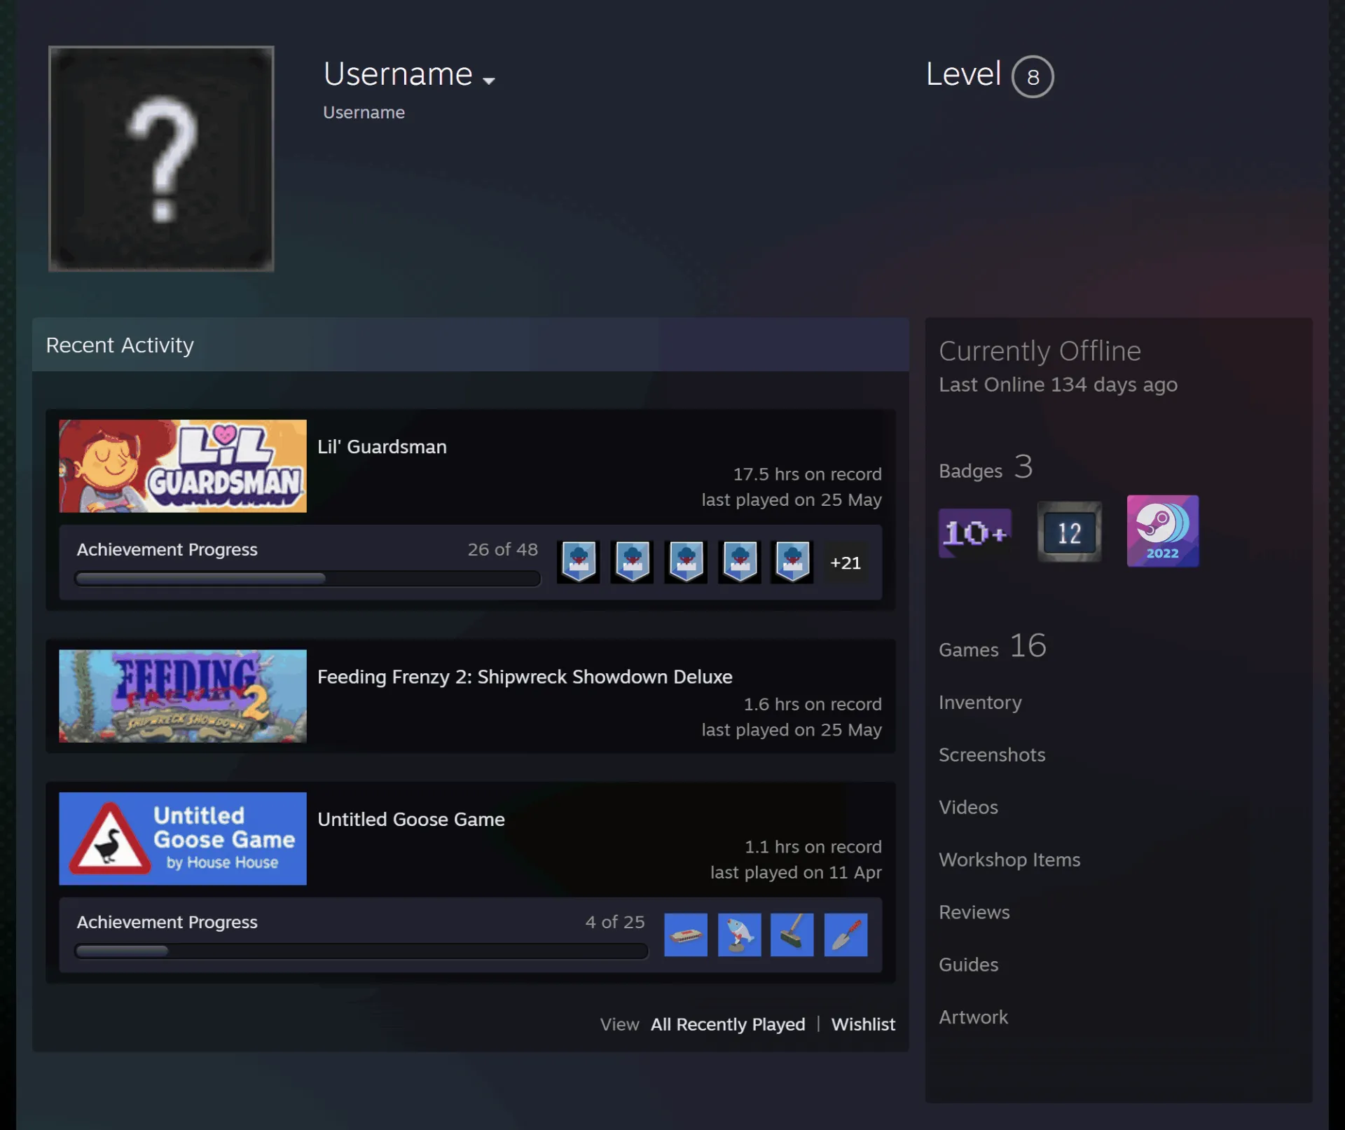The image size is (1345, 1130).
Task: Click the Untitled Goose Game title link
Action: pos(411,820)
